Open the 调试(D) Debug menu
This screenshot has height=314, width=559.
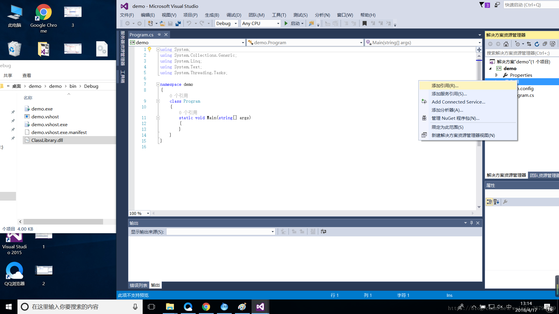pos(234,15)
